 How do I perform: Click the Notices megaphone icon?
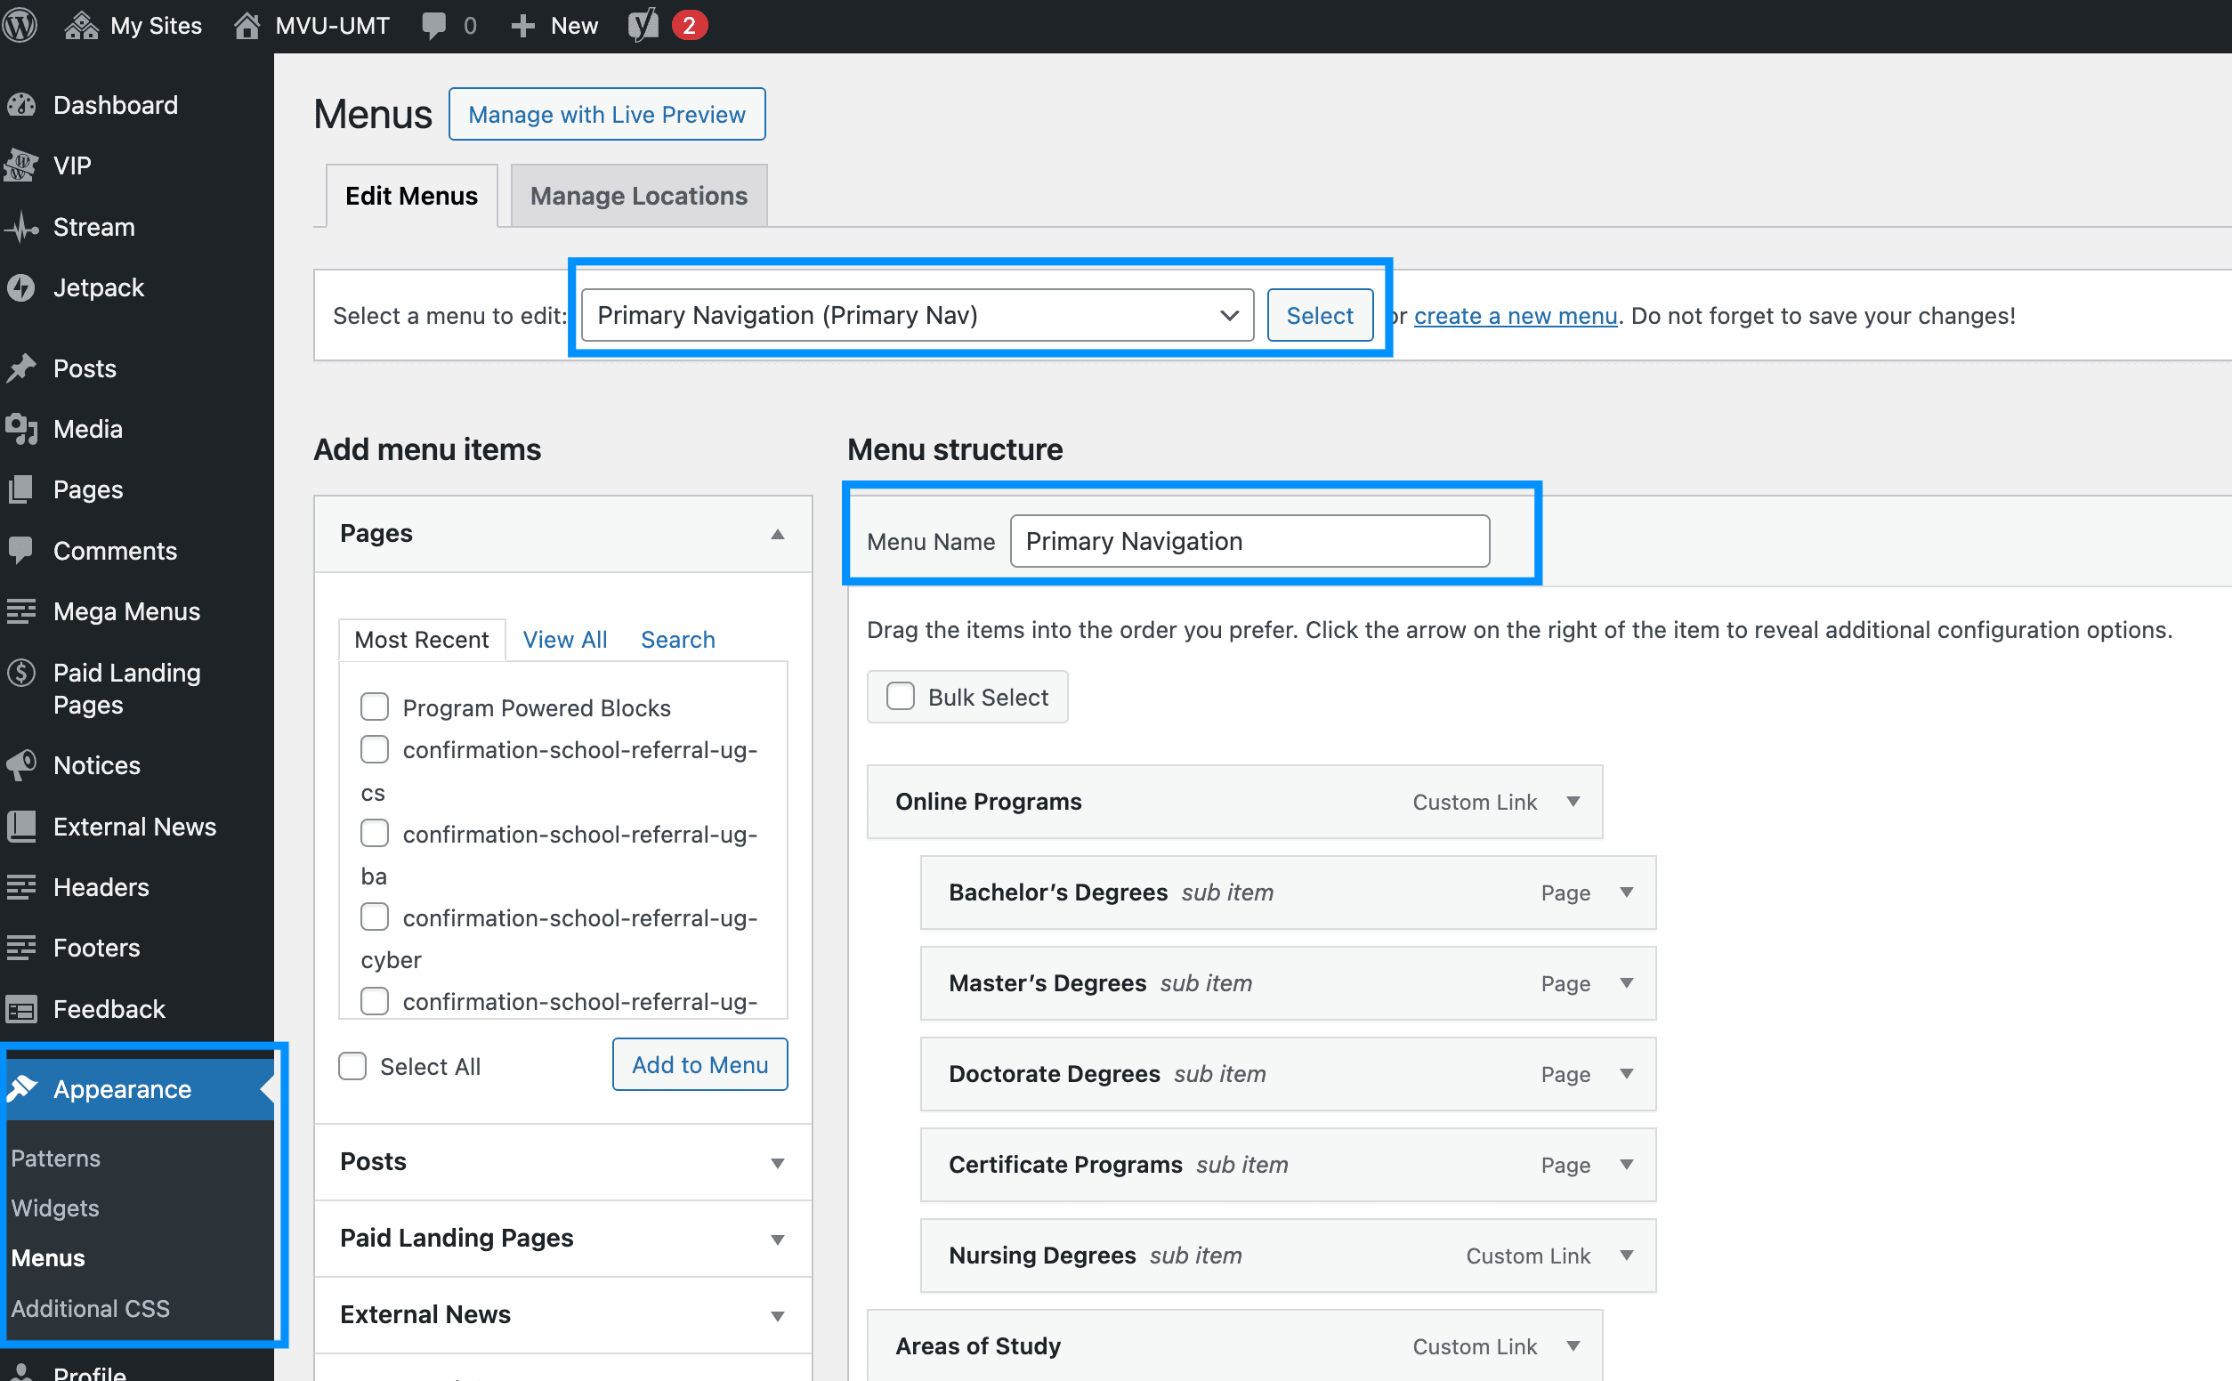pos(21,765)
